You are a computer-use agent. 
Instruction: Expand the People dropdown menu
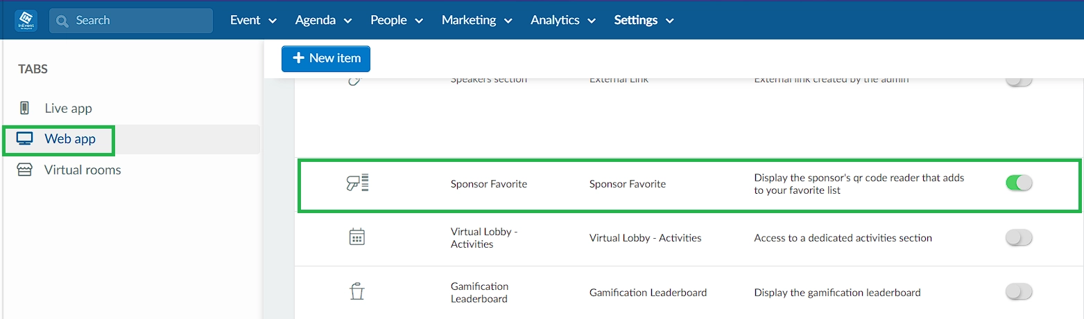[397, 20]
